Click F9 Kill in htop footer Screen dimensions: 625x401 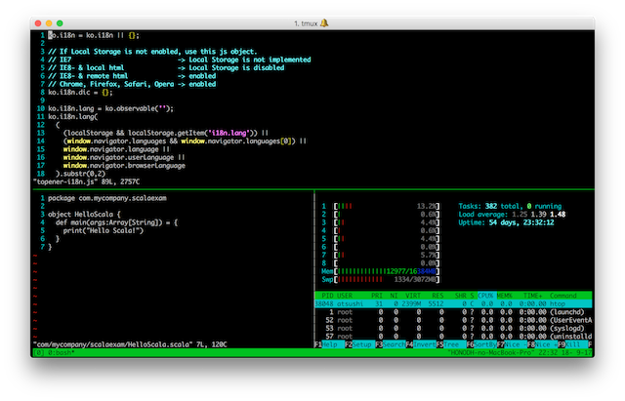click(576, 344)
